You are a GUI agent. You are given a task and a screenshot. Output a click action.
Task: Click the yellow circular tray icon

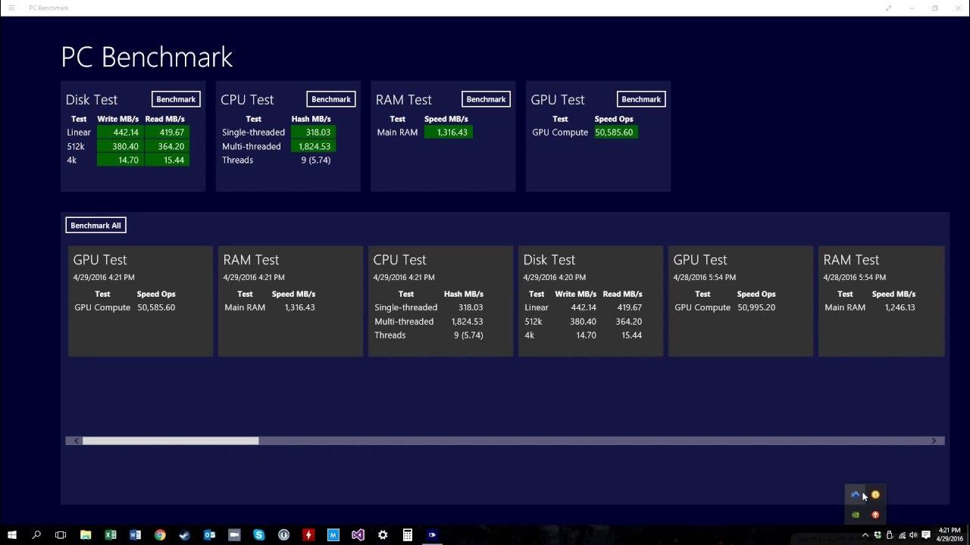[x=875, y=494]
